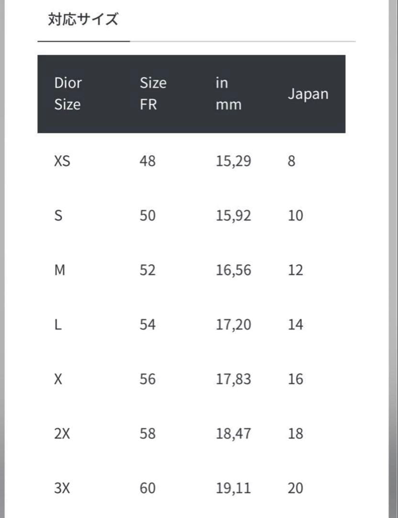Click the Size FR column header
This screenshot has width=398, height=518.
tap(153, 94)
